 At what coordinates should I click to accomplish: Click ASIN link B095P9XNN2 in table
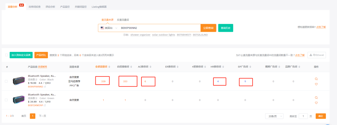[x=35, y=87]
